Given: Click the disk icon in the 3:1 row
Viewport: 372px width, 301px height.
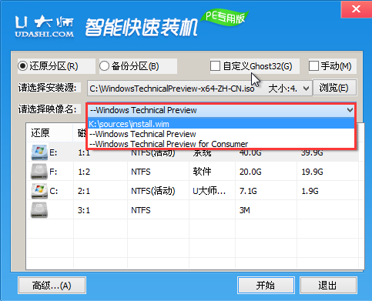Looking at the screenshot, I should tap(39, 210).
